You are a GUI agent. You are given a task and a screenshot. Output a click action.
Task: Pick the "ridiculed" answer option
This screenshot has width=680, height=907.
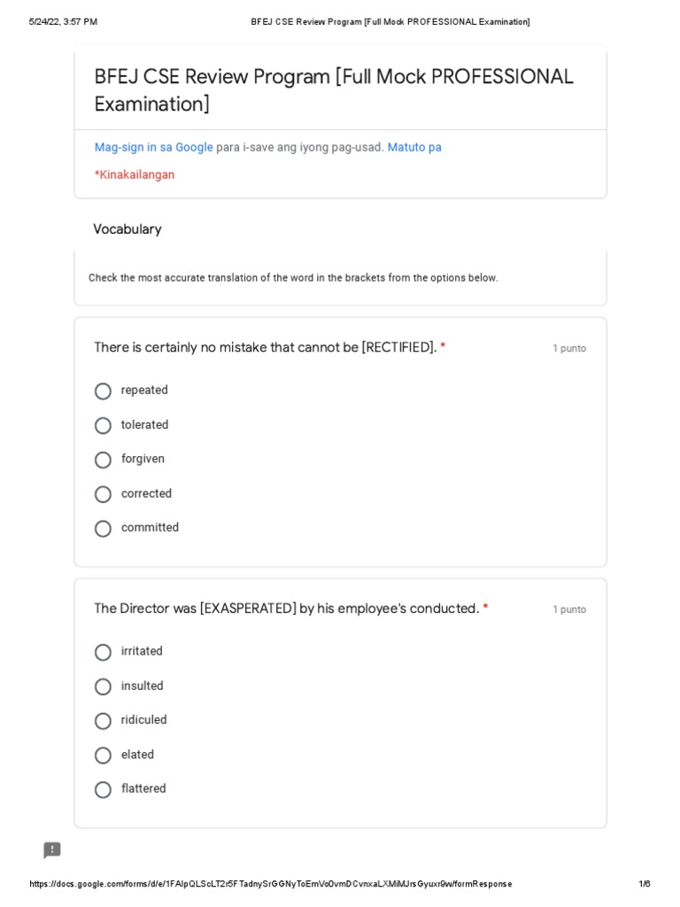tap(104, 721)
